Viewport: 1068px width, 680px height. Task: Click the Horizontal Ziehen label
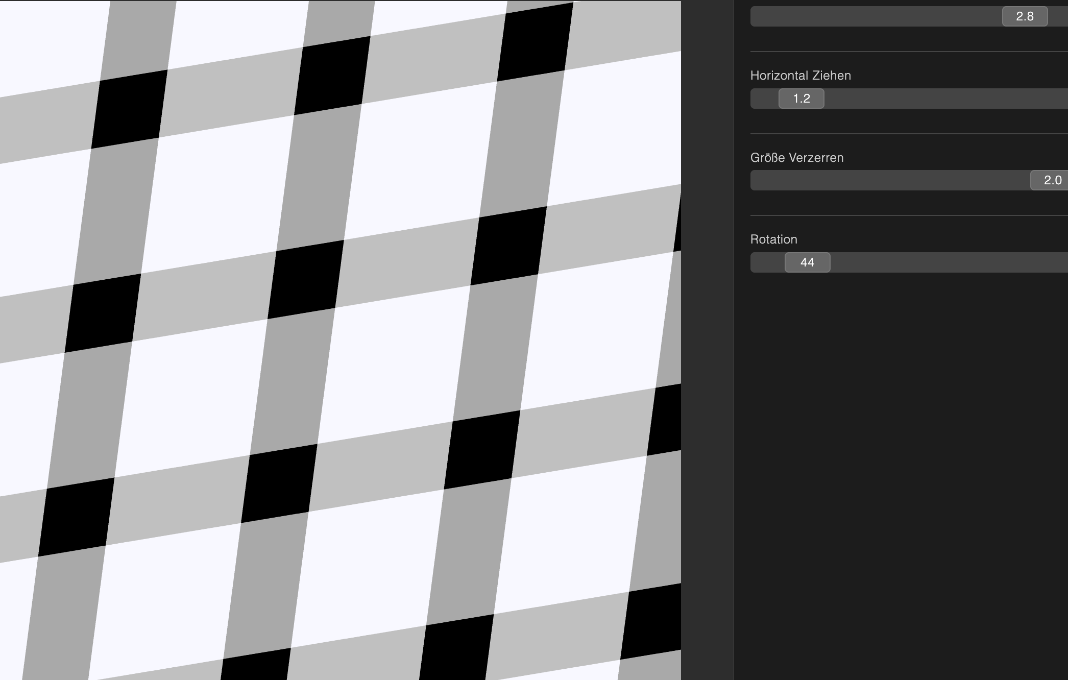click(x=800, y=76)
